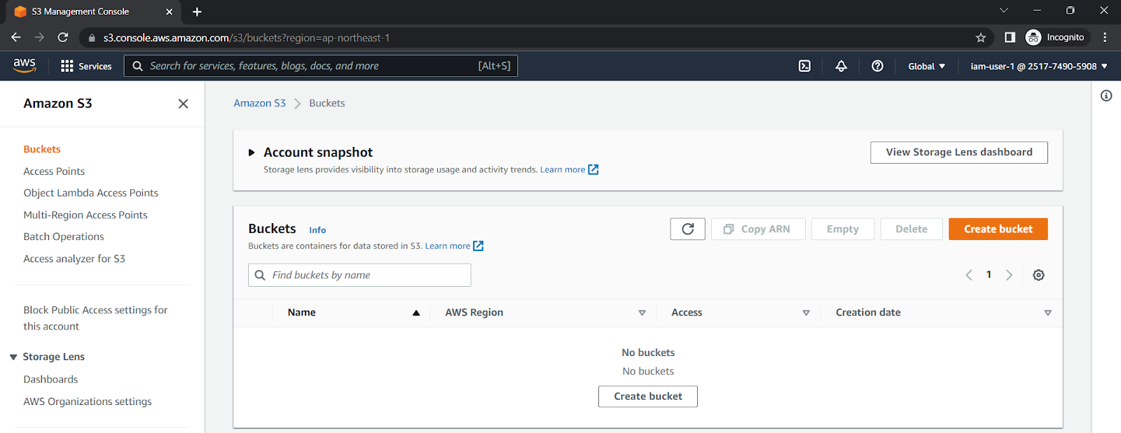
Task: Select page number 1 in pagination
Action: pos(989,275)
